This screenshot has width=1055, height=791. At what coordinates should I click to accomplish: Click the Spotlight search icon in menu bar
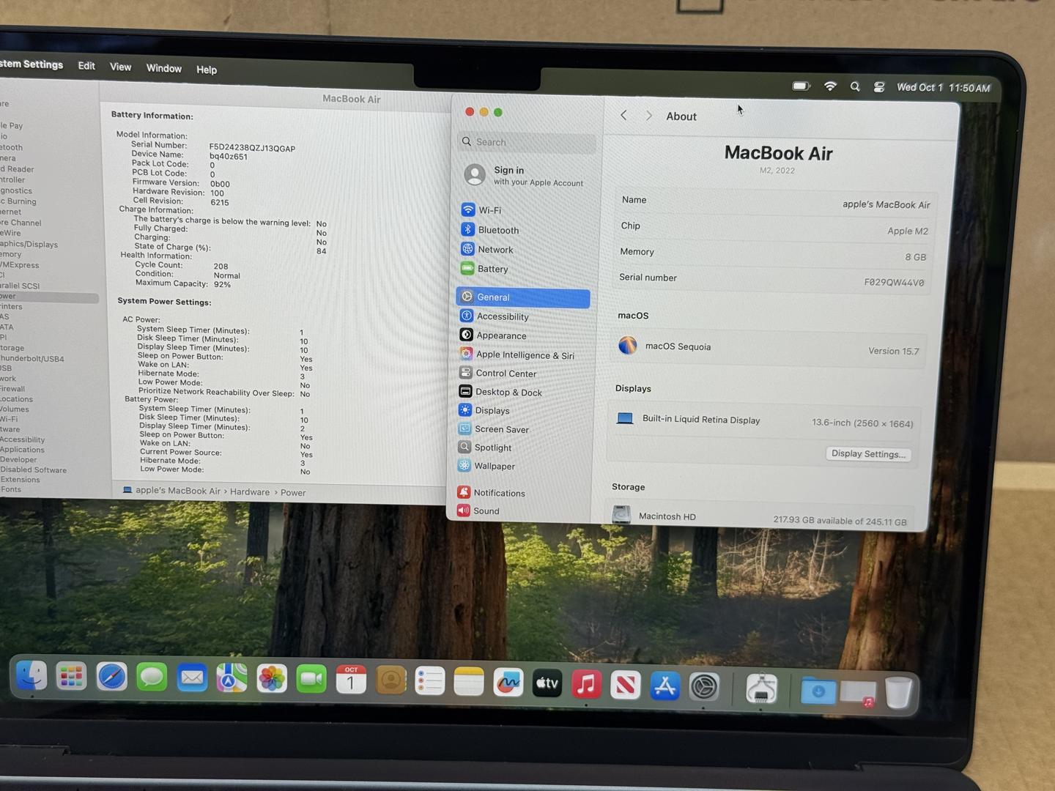[x=855, y=86]
